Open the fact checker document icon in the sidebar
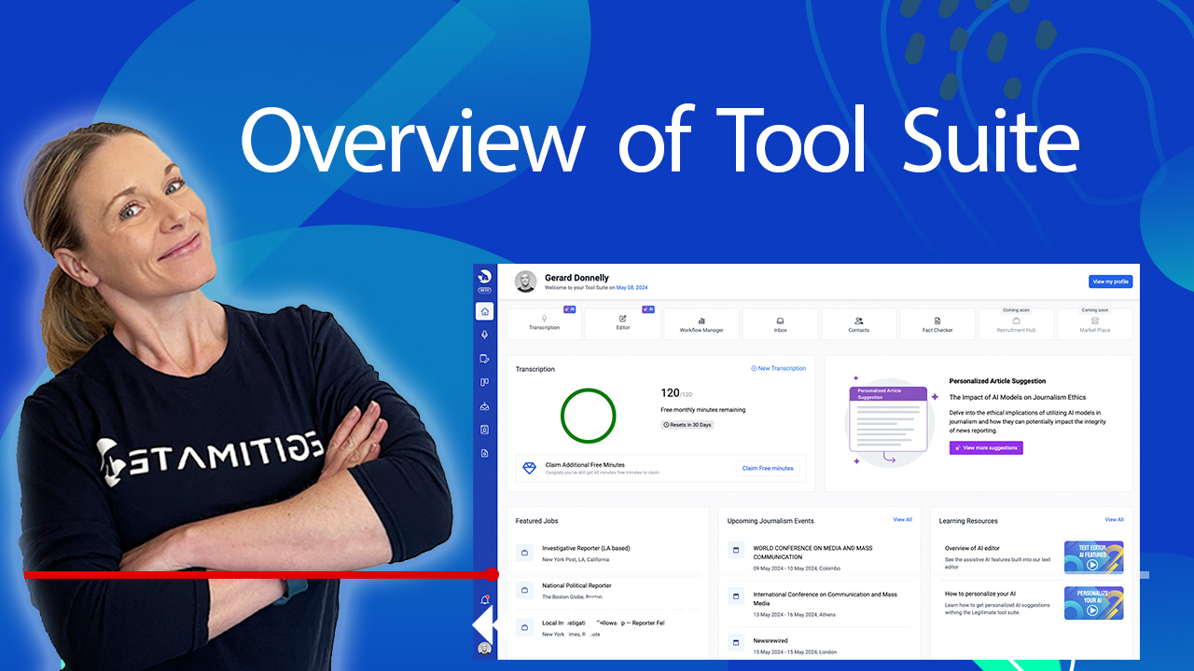1194x671 pixels. tap(484, 453)
